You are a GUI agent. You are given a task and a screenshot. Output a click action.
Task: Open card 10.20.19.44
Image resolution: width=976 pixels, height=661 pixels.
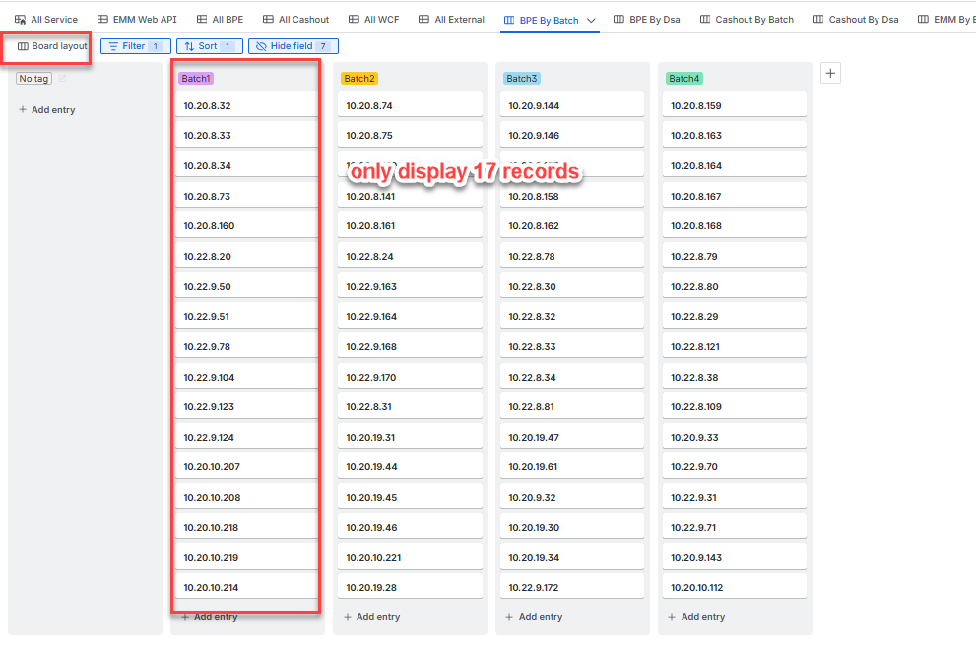[410, 466]
